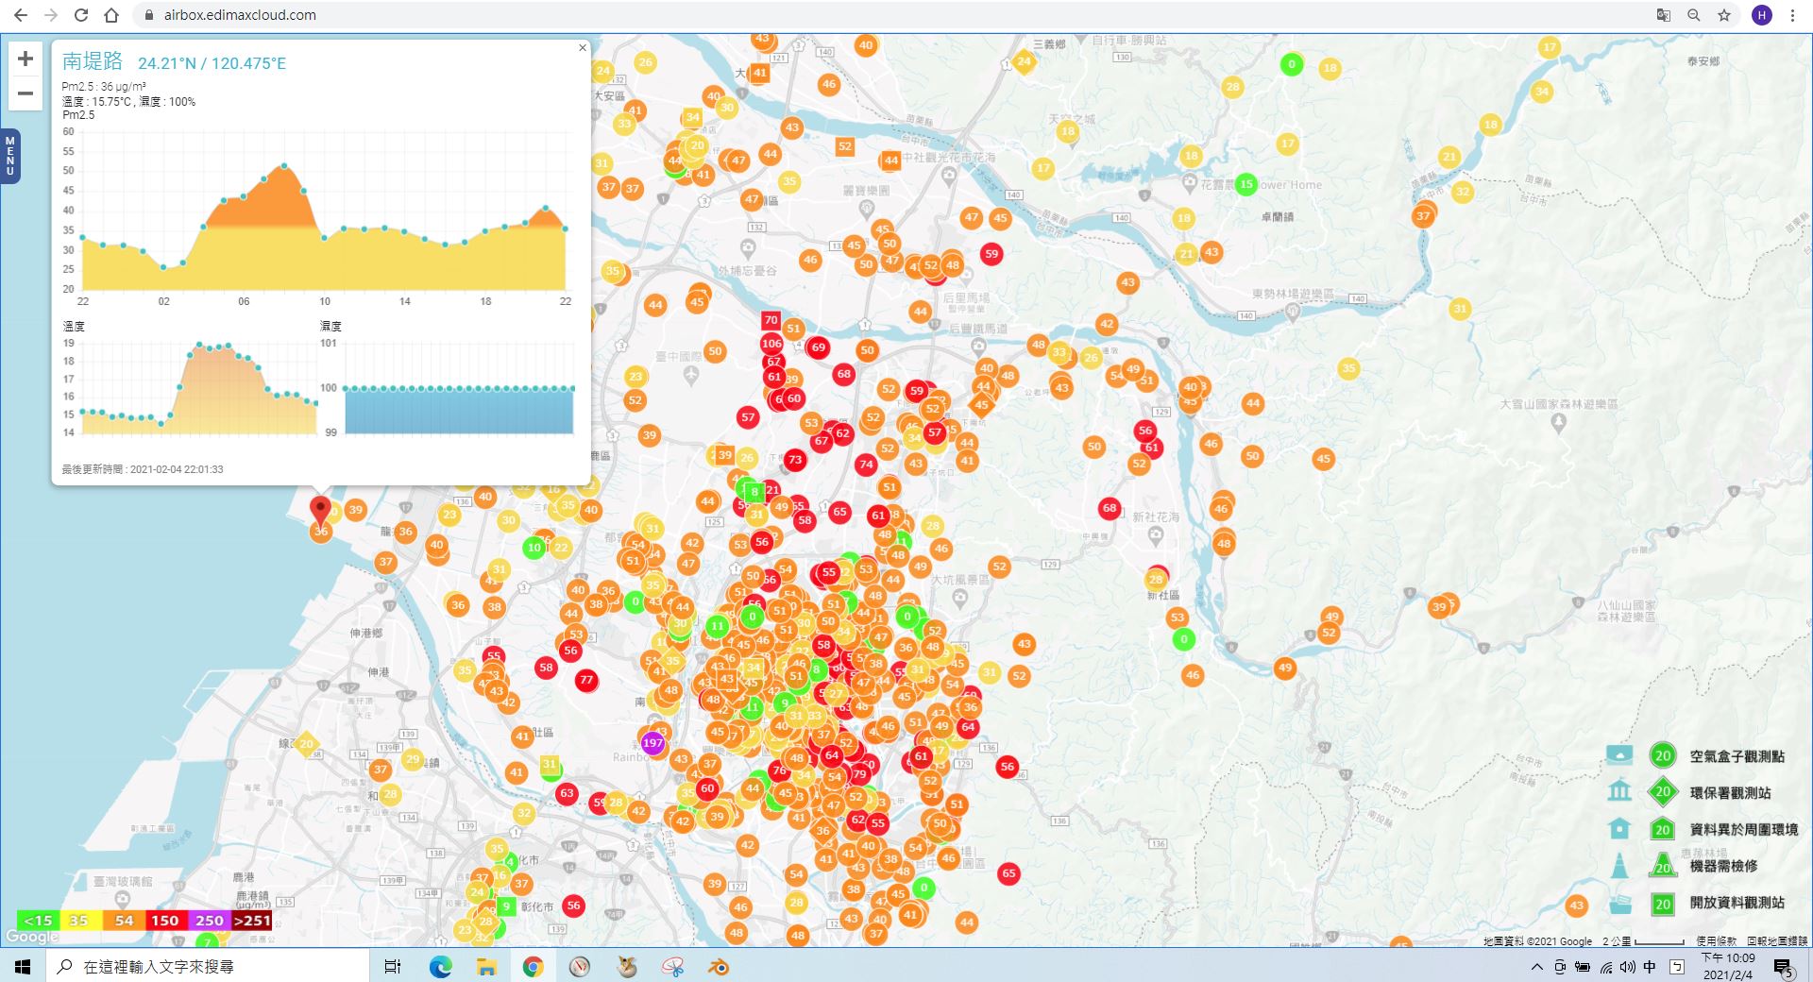
Task: Click the address bar showing airbox.edimaxcloud.com
Action: click(240, 15)
